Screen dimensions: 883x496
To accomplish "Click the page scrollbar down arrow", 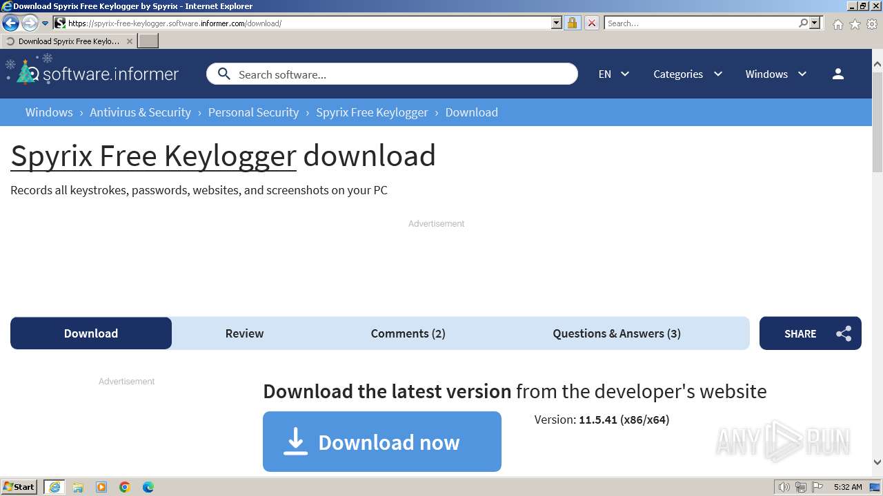I will click(877, 462).
